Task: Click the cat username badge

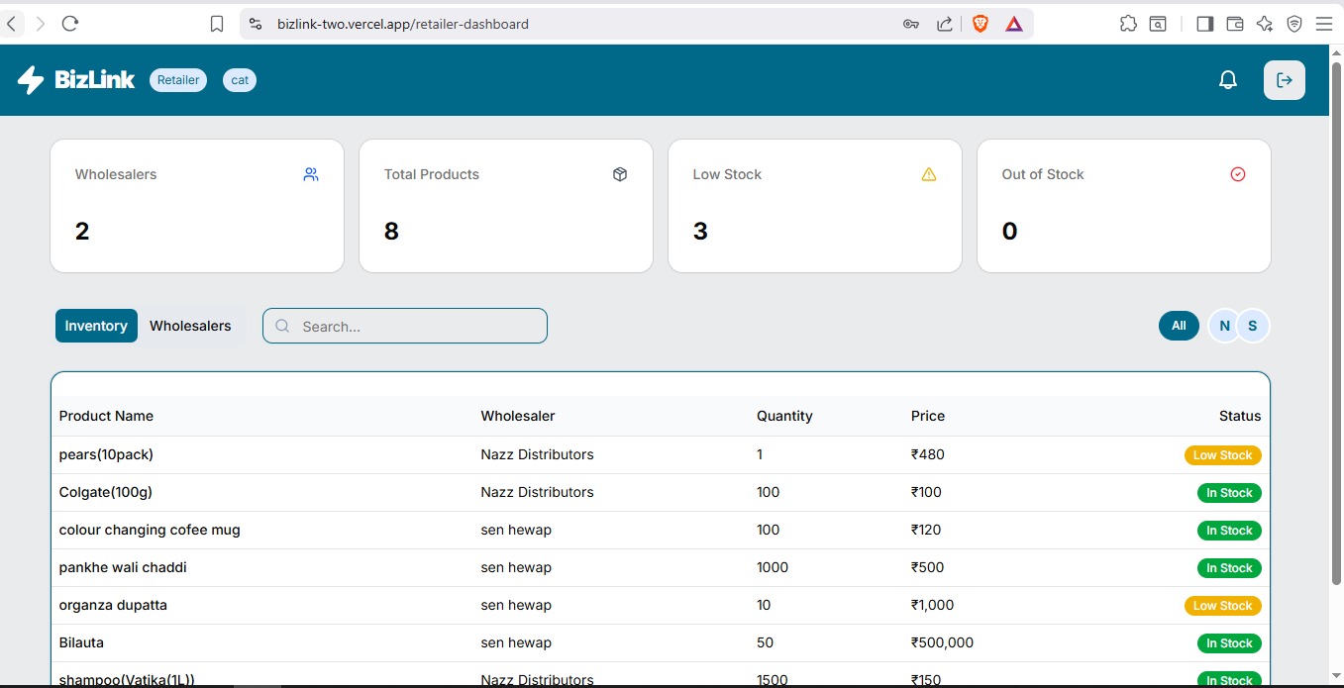Action: [x=240, y=80]
